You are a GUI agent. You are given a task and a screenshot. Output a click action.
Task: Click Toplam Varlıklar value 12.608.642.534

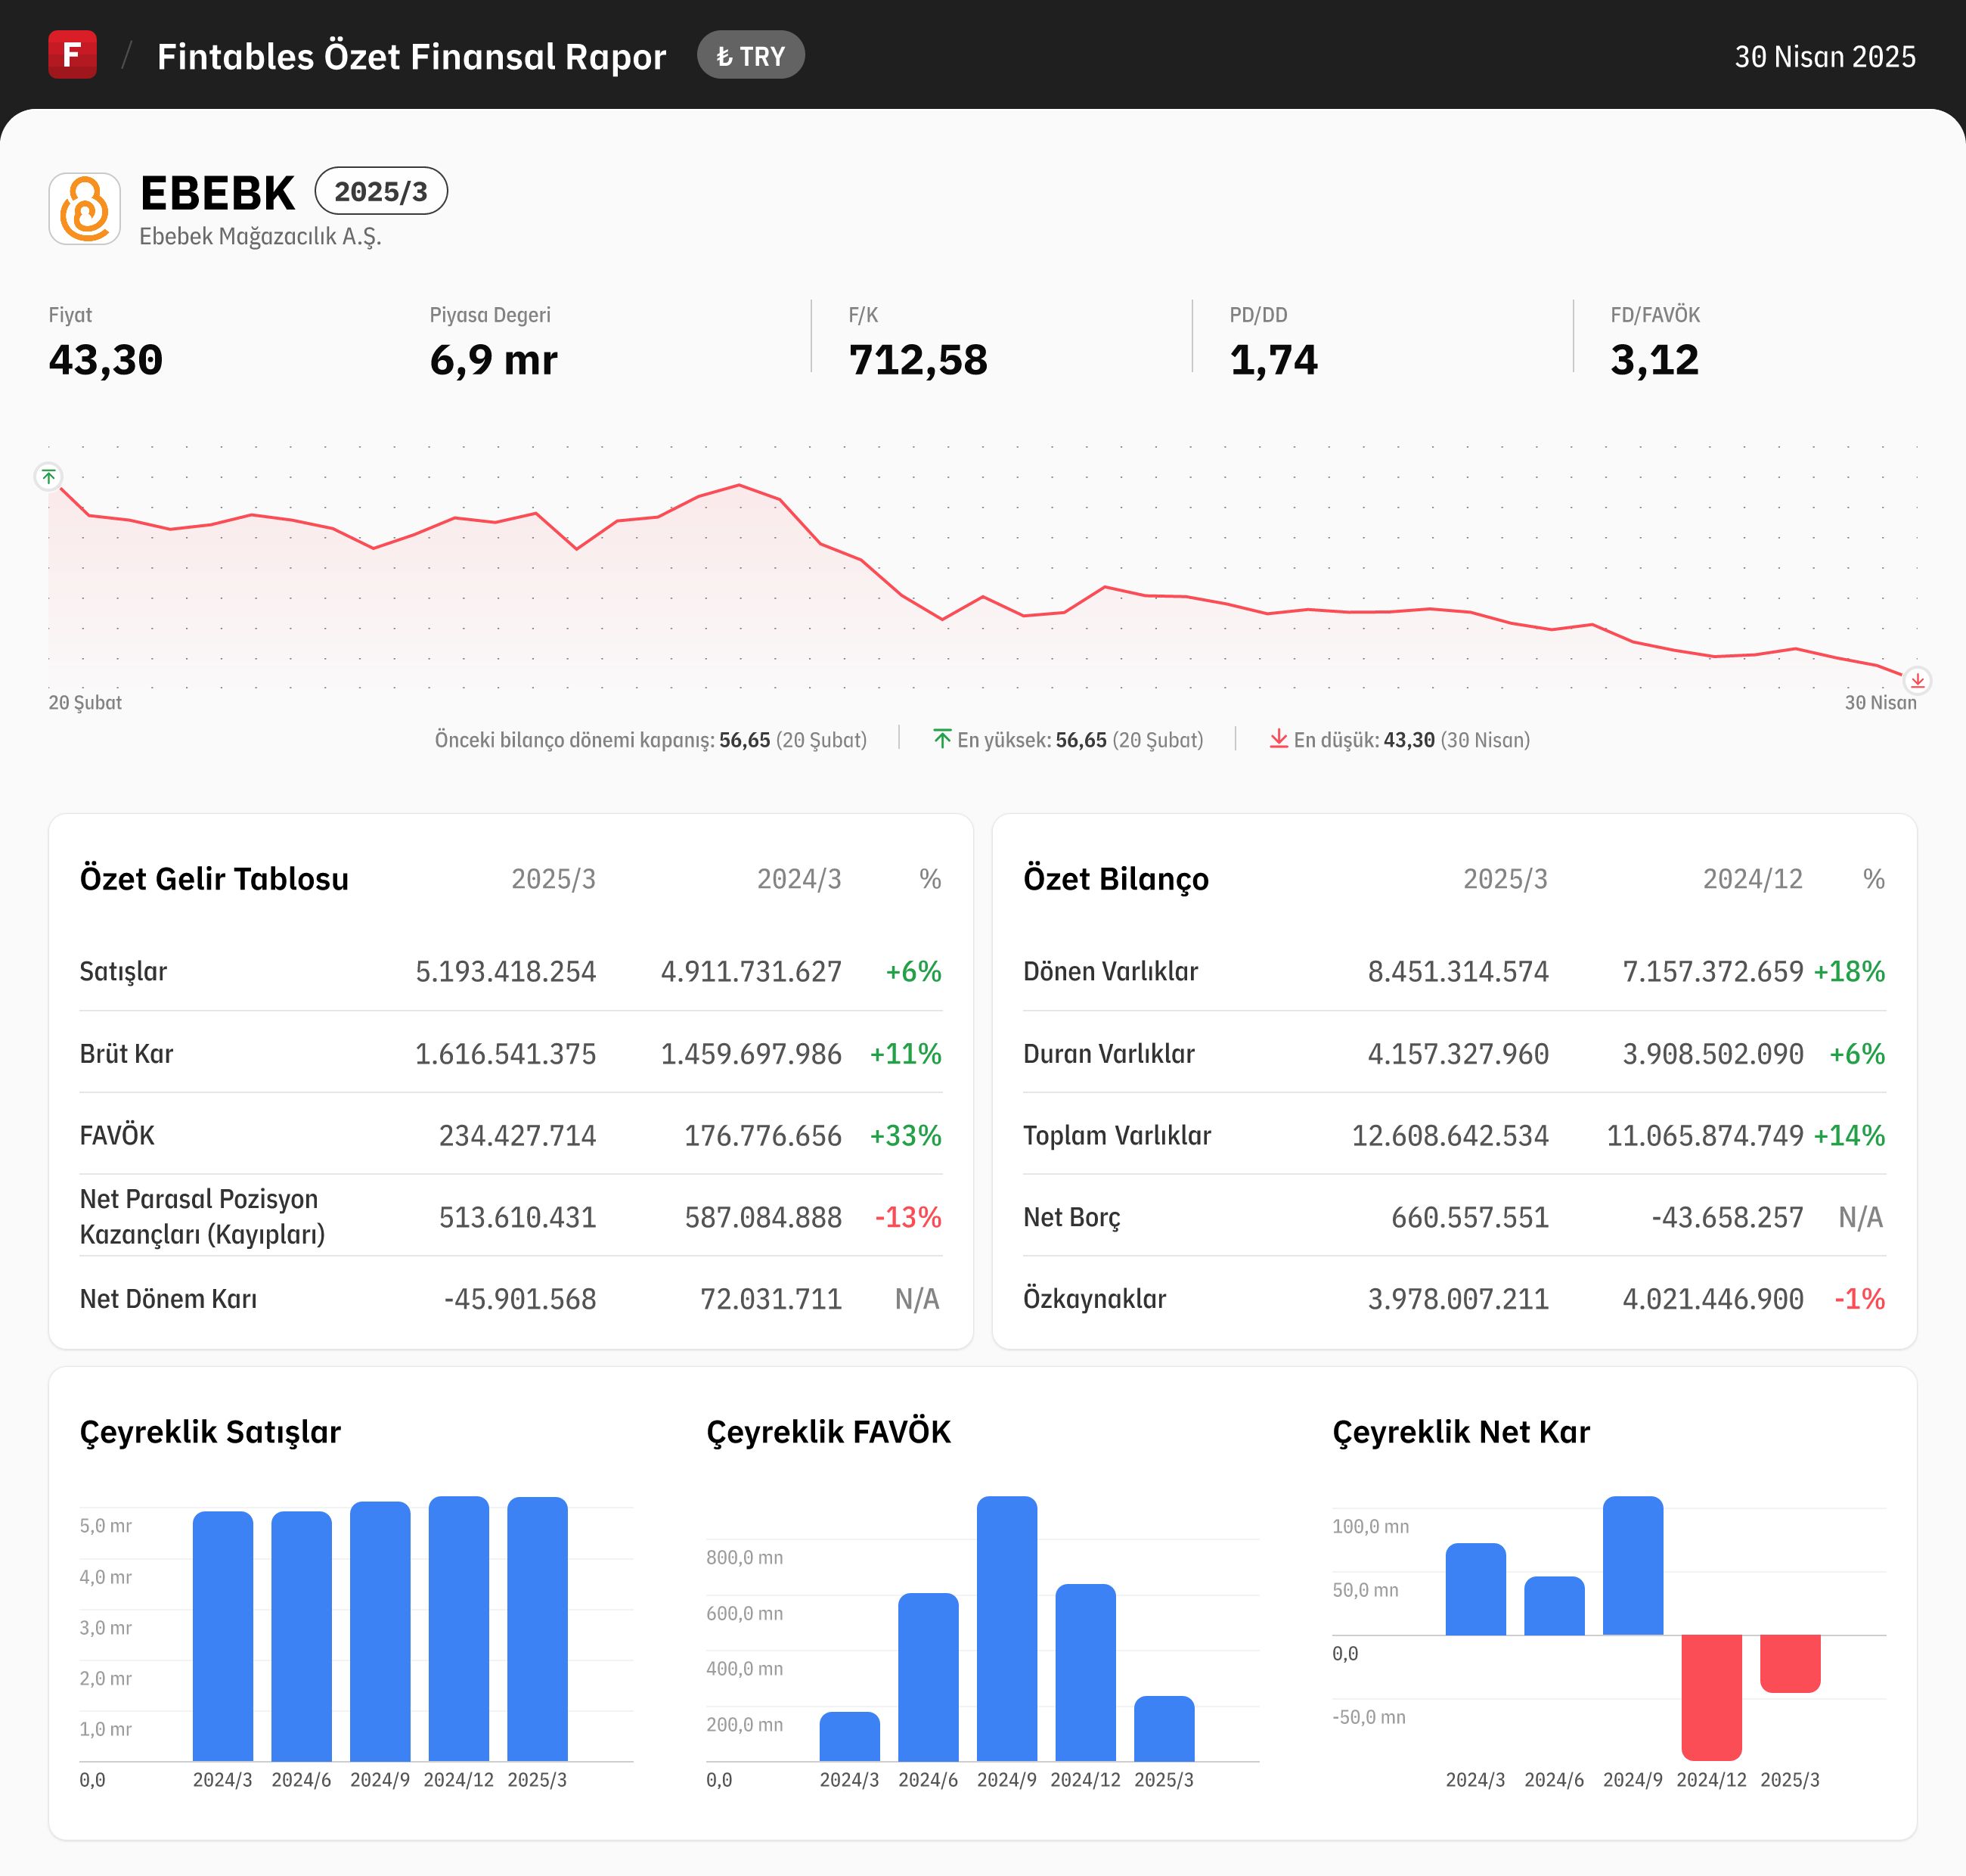[x=1450, y=1135]
